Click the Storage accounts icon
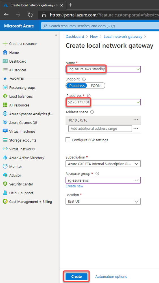159x283 pixels. pos(5,140)
